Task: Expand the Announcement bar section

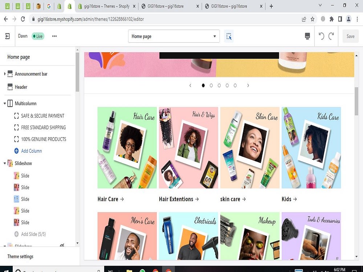Action: pyautogui.click(x=5, y=74)
